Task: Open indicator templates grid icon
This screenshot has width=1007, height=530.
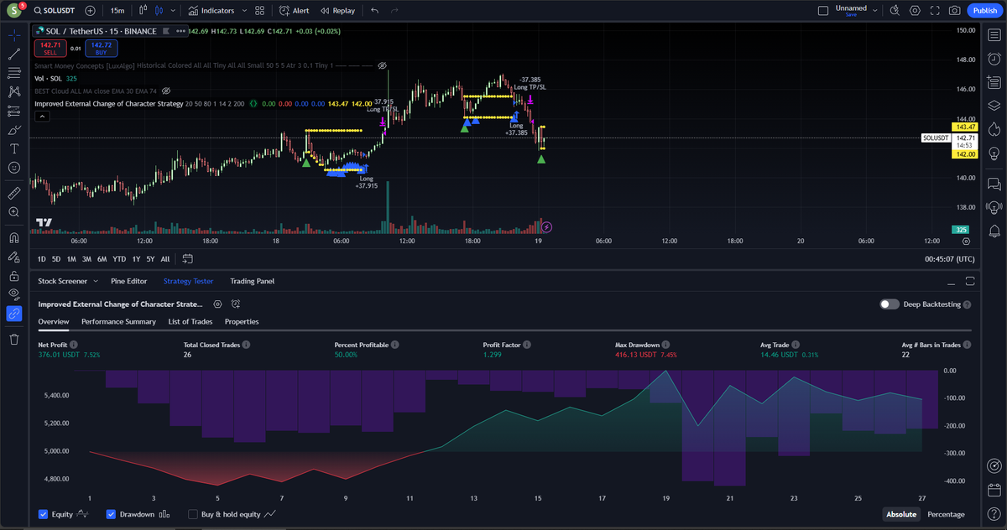Action: coord(259,11)
